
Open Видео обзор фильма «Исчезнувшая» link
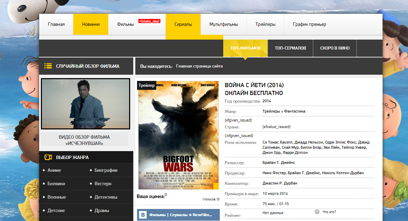[84, 140]
